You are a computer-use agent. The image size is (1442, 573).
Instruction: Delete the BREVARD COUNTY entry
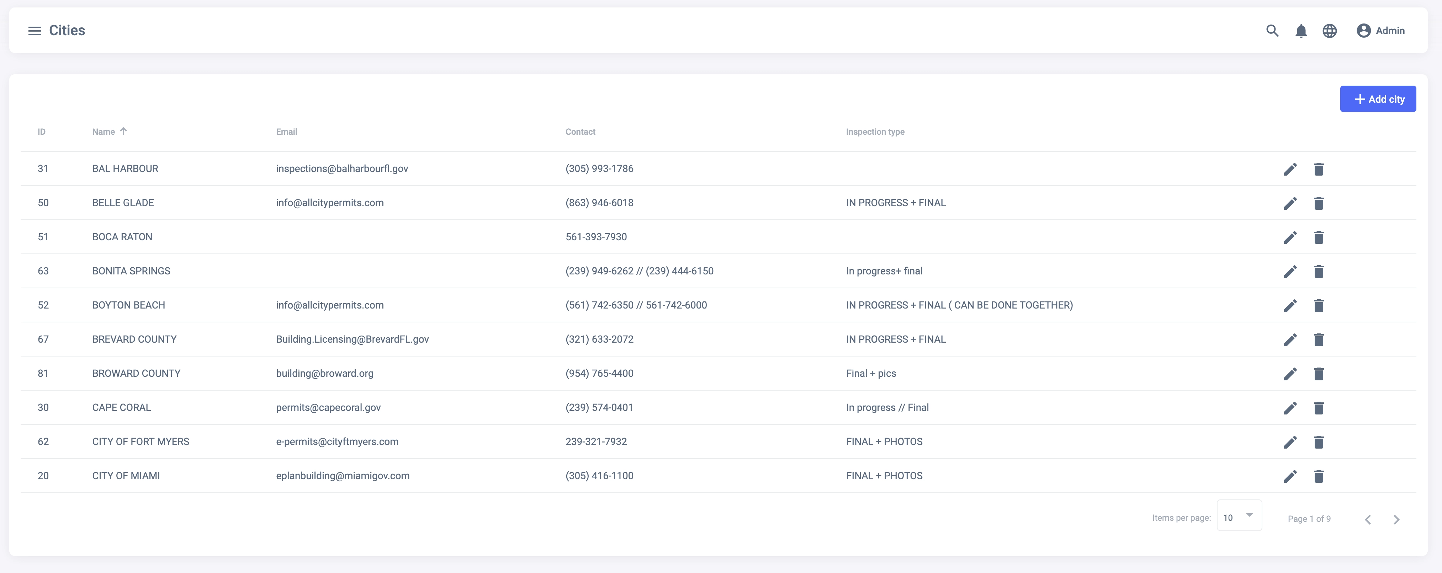1318,340
